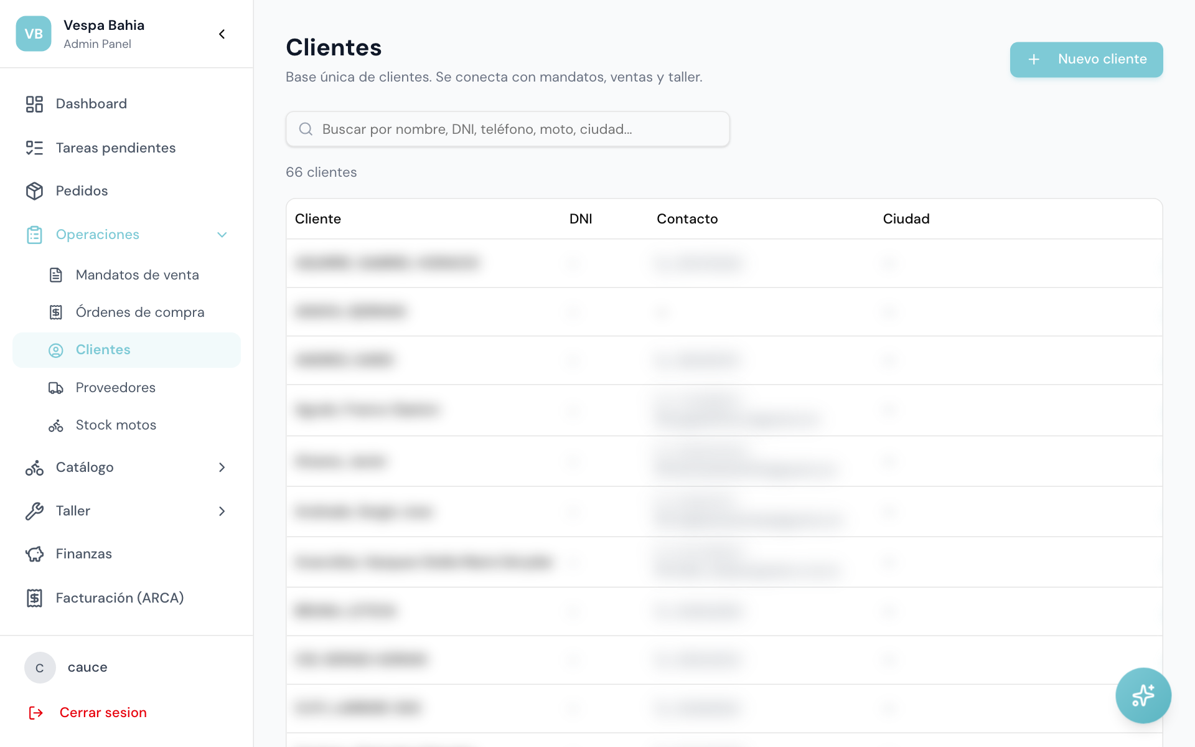This screenshot has width=1195, height=747.
Task: Click the Proveedores truck icon
Action: pyautogui.click(x=56, y=388)
